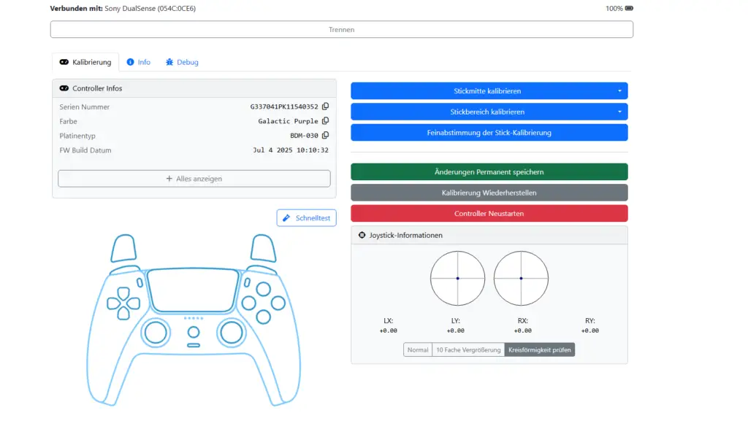Click the crosshair icon beside Joystick-Informationen
748x437 pixels.
point(362,236)
